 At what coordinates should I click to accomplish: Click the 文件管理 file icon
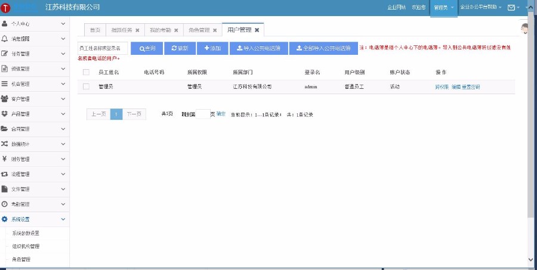4,189
